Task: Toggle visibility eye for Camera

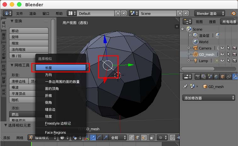Action: click(222, 48)
